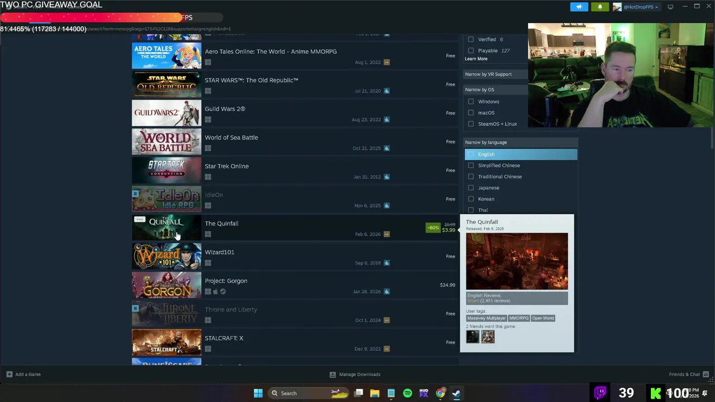Open Google Chrome from the taskbar

(440, 393)
